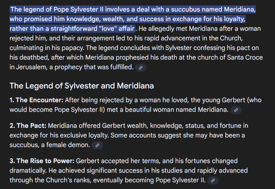Click the bold label '2. The Pact:'
The height and width of the screenshot is (189, 275).
click(28, 126)
